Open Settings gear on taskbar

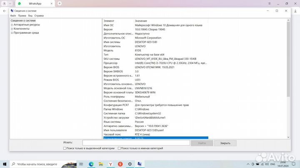[130, 164]
